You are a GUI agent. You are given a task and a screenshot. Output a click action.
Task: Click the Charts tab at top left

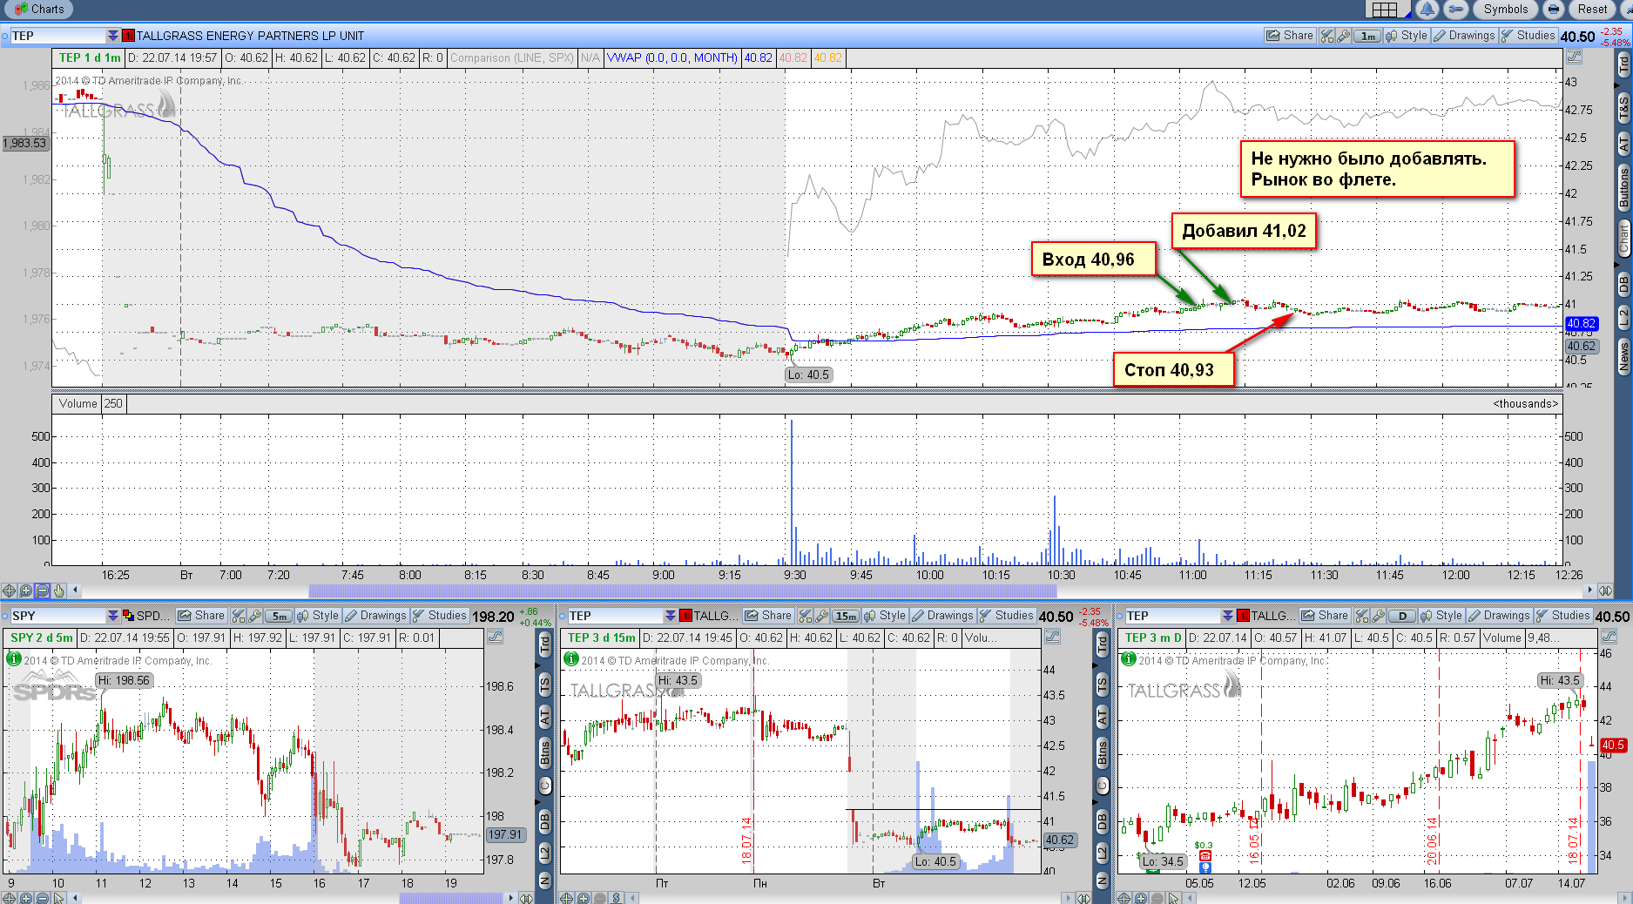[x=38, y=9]
